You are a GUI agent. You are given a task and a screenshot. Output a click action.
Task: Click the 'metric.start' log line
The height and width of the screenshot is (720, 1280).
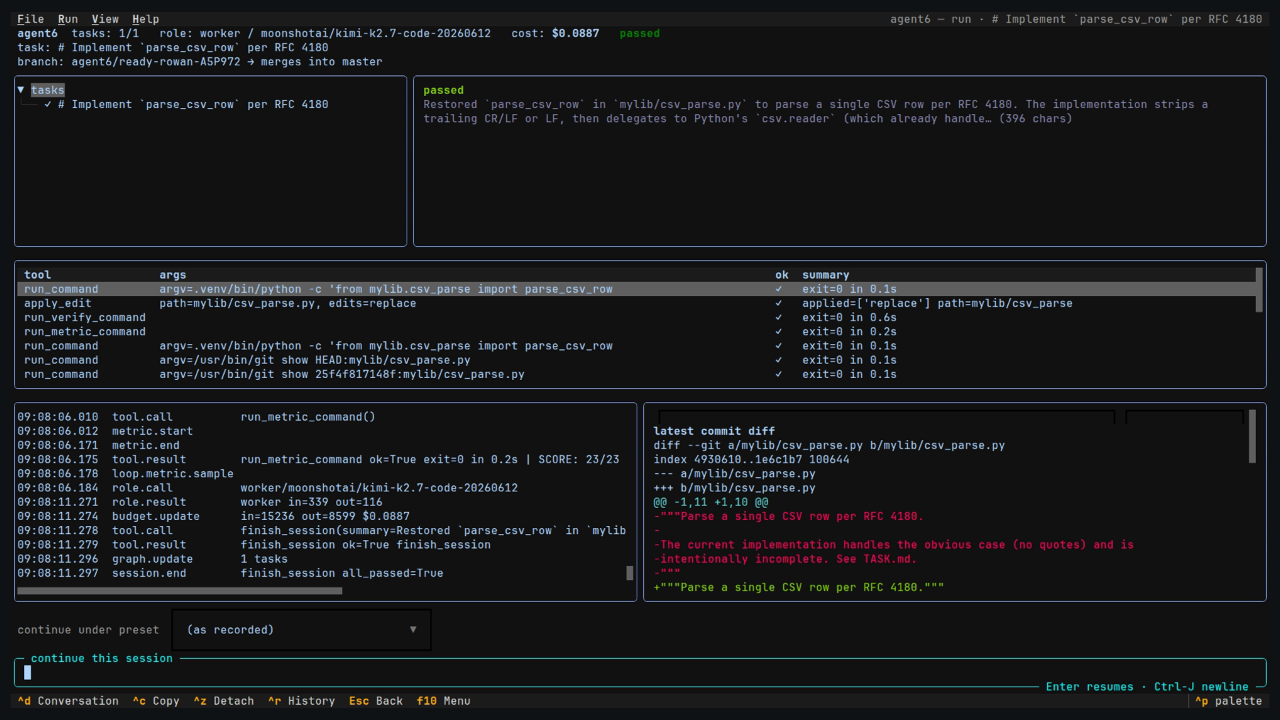click(105, 431)
